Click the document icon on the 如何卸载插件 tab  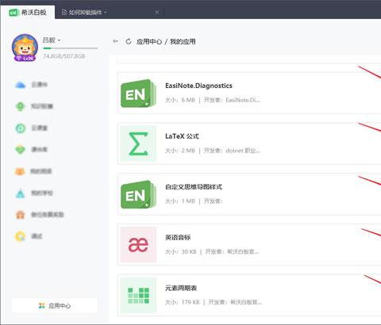tap(64, 12)
